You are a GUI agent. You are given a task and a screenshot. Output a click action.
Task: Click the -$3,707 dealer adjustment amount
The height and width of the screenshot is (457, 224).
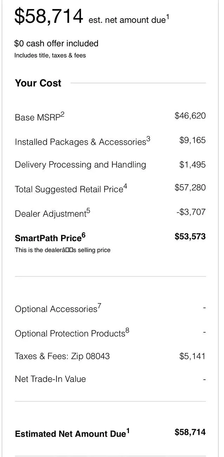[191, 212]
